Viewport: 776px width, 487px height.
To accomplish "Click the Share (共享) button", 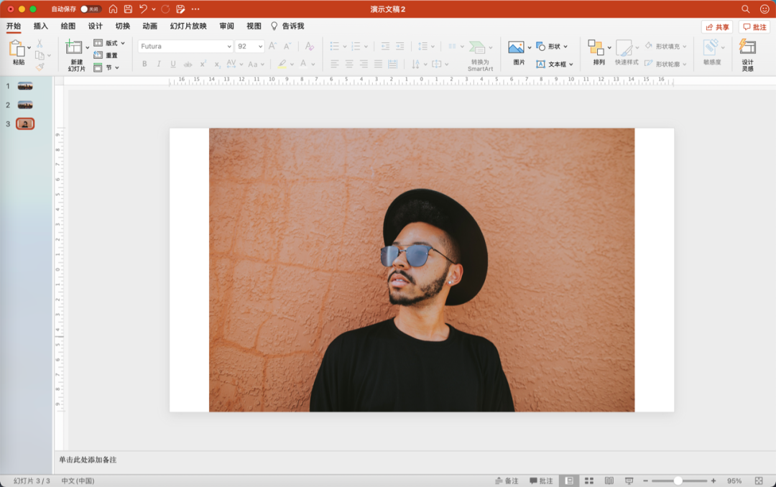I will pyautogui.click(x=717, y=27).
